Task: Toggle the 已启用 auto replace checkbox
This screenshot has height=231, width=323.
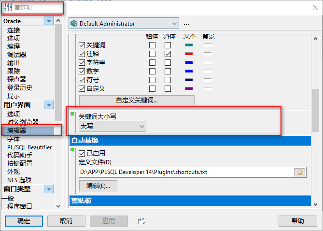Action: (82, 153)
